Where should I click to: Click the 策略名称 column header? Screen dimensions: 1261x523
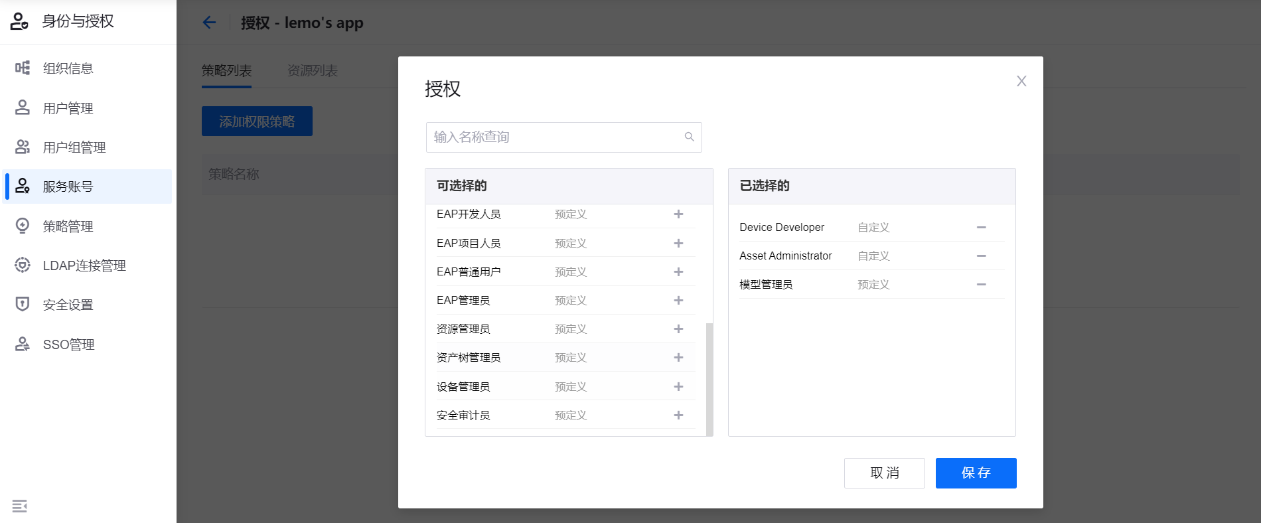[x=234, y=175]
